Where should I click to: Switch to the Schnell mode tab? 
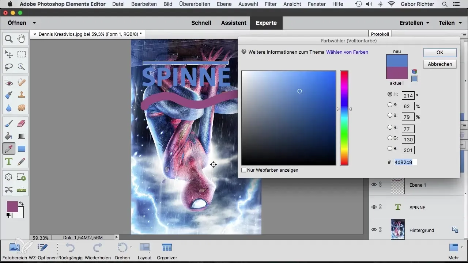pos(201,23)
